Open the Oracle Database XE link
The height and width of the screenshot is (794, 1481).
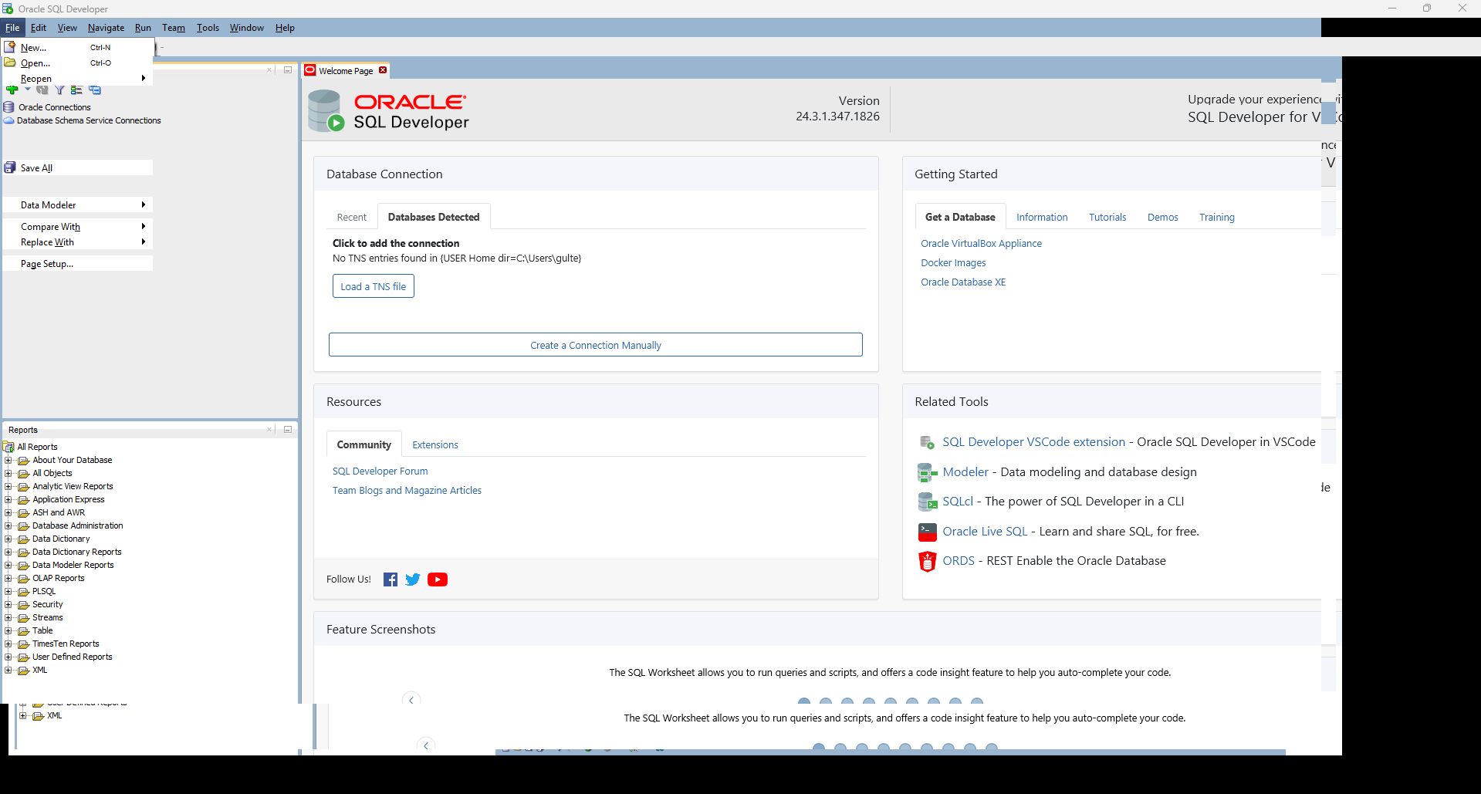click(x=963, y=282)
